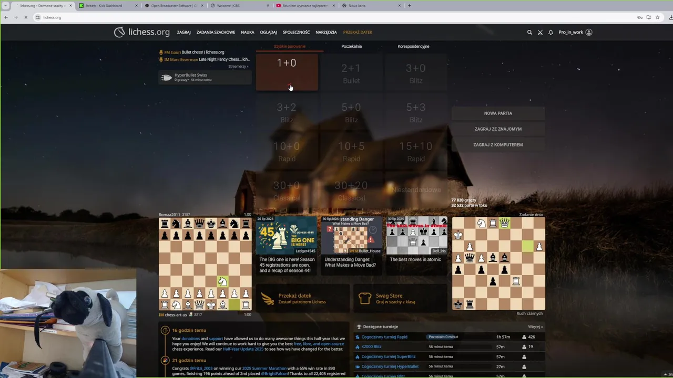Click the lichess.org logo icon

[119, 32]
